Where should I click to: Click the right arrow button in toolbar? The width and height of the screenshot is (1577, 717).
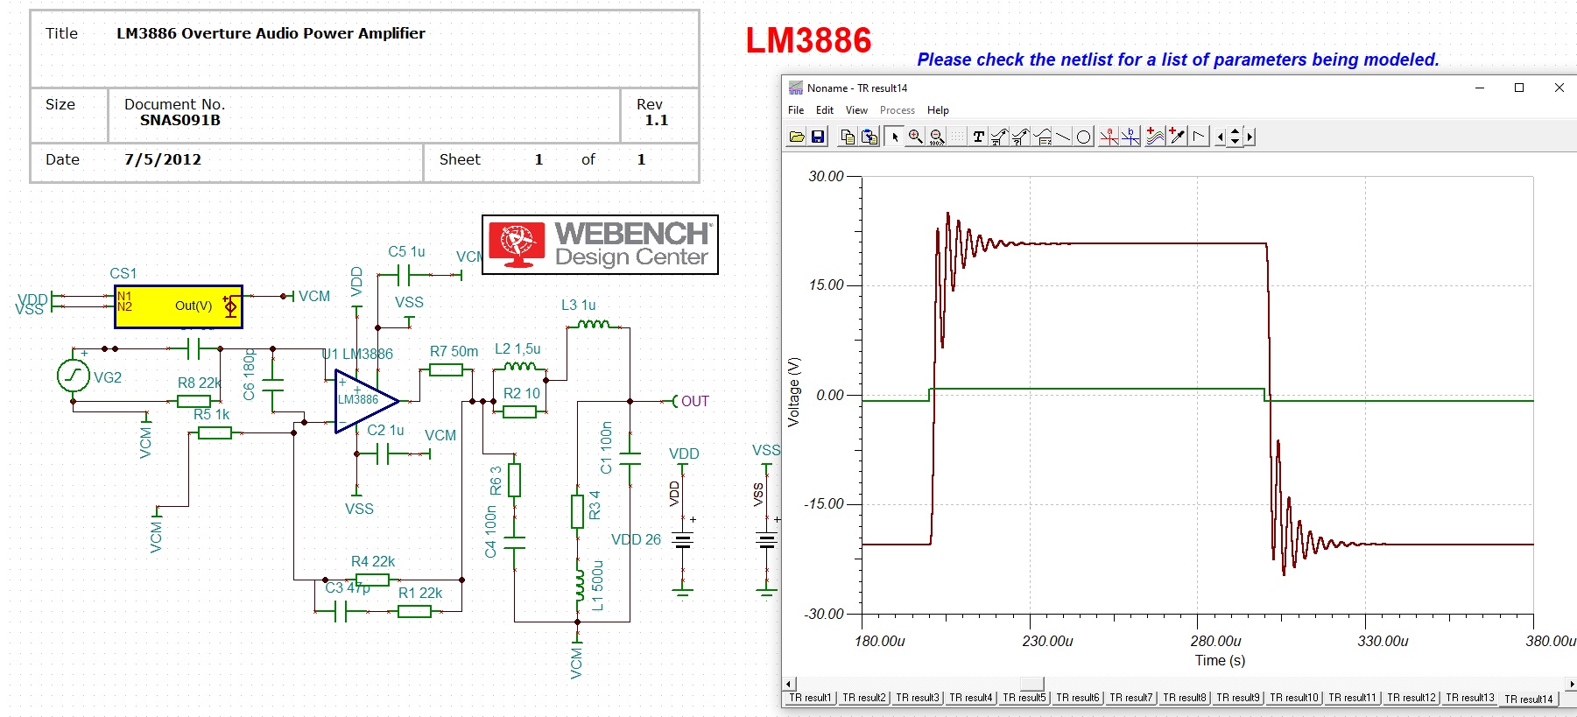pyautogui.click(x=1250, y=137)
